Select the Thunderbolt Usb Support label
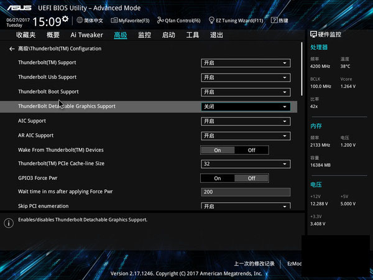Image resolution: width=373 pixels, height=280 pixels. (x=47, y=77)
